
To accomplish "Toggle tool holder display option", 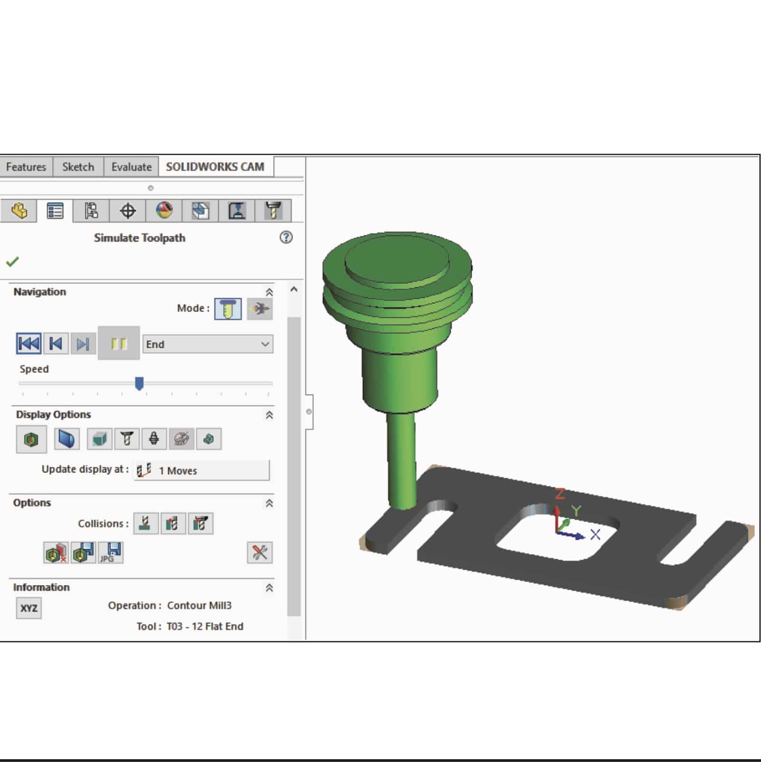I will pos(154,439).
